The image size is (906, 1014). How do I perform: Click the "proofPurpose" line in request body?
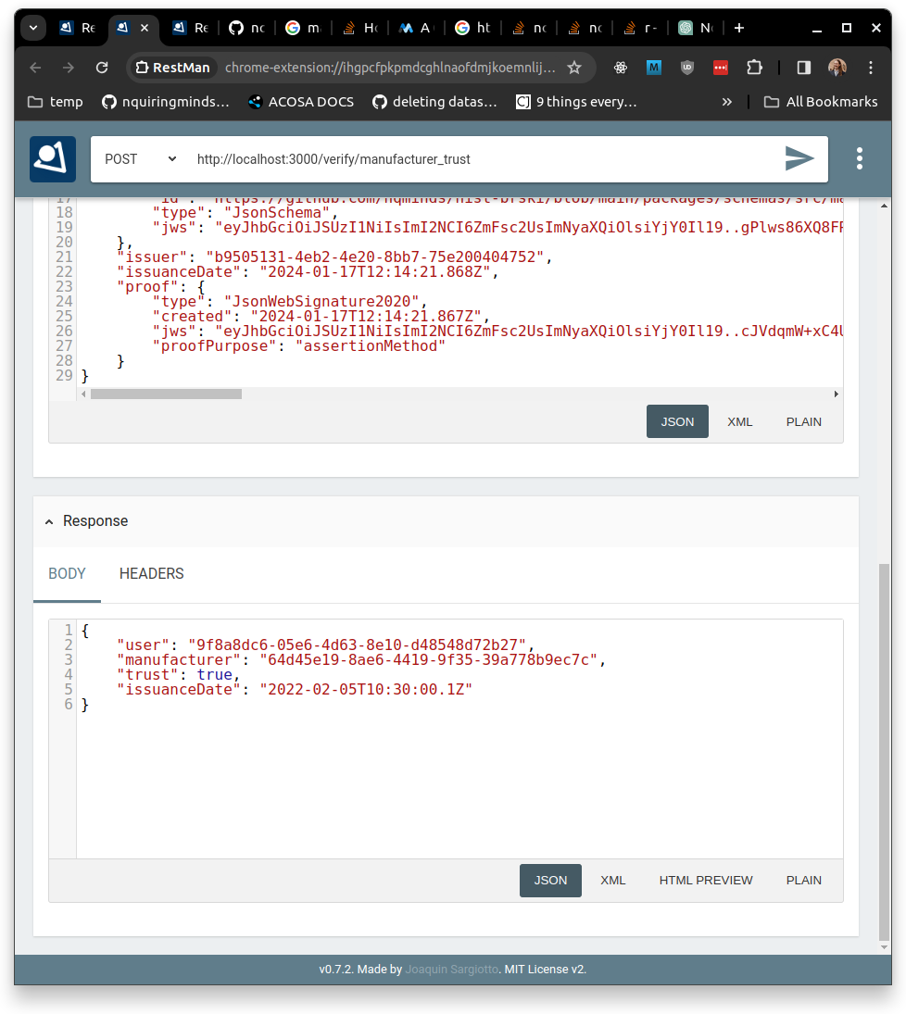pyautogui.click(x=299, y=346)
